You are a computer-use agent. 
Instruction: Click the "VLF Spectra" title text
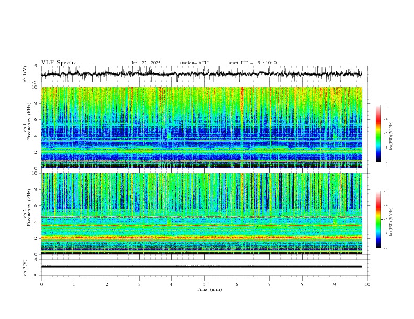pos(59,63)
